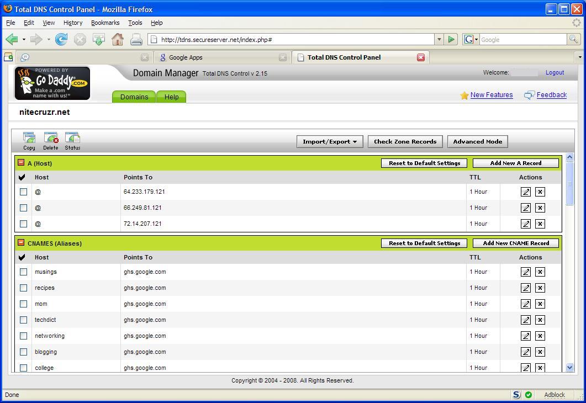Edit the 66.249.81.121 A record
Viewport: 586px width, 403px height.
click(525, 208)
